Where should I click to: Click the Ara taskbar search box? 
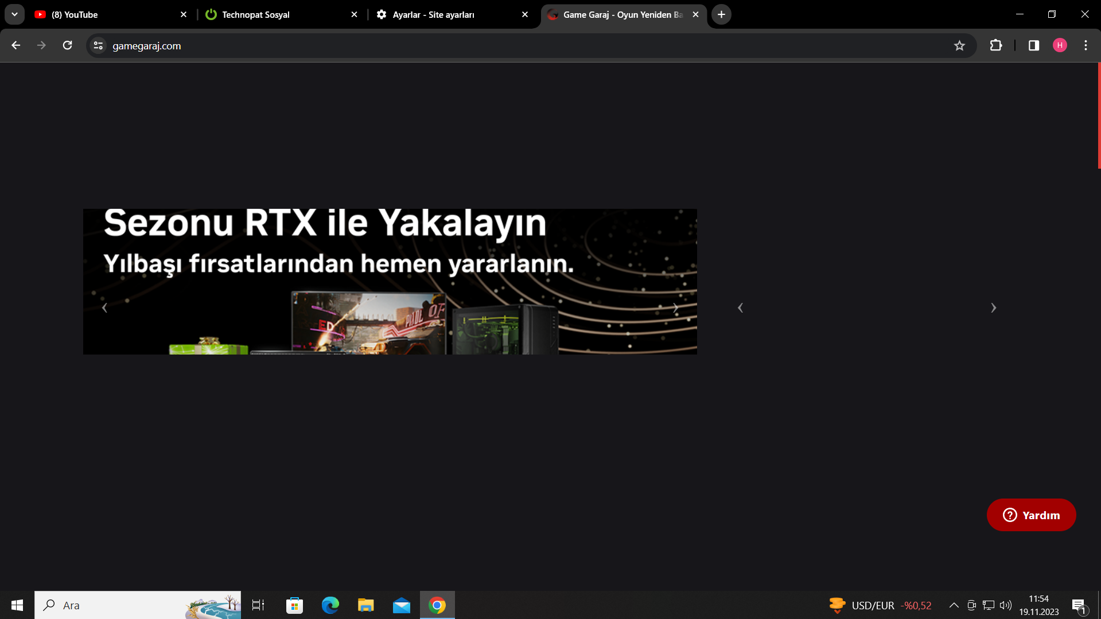point(138,605)
